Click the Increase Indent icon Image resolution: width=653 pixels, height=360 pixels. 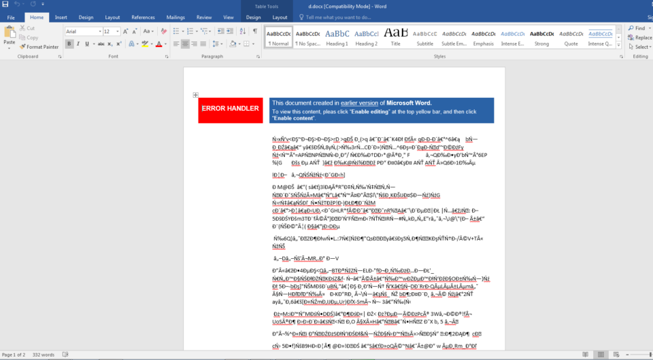coord(229,31)
